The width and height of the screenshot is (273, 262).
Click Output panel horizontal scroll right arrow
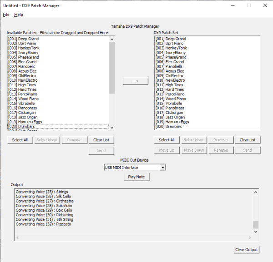249,237
